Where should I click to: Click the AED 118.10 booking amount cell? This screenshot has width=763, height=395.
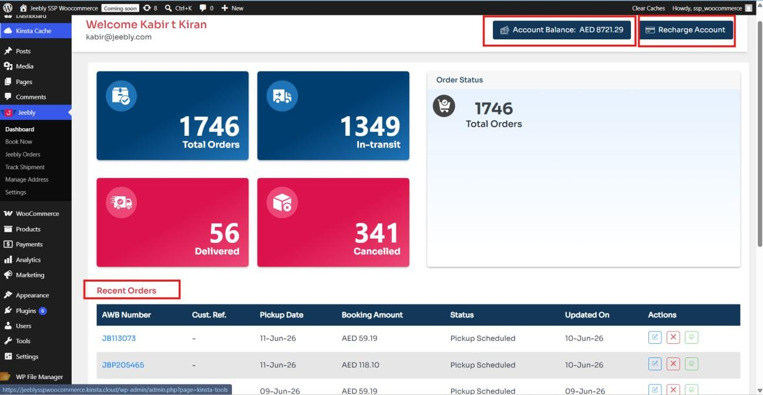(361, 365)
